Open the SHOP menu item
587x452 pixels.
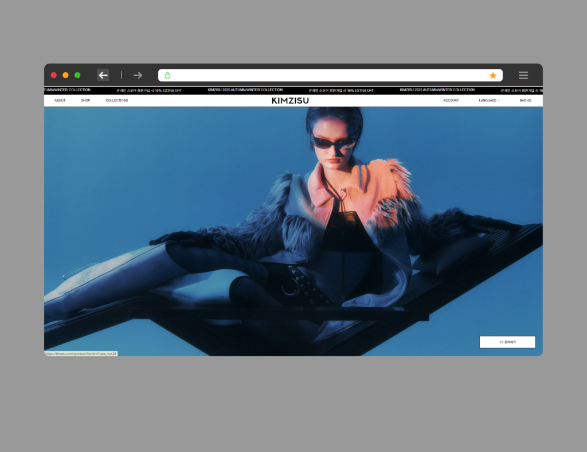point(85,100)
